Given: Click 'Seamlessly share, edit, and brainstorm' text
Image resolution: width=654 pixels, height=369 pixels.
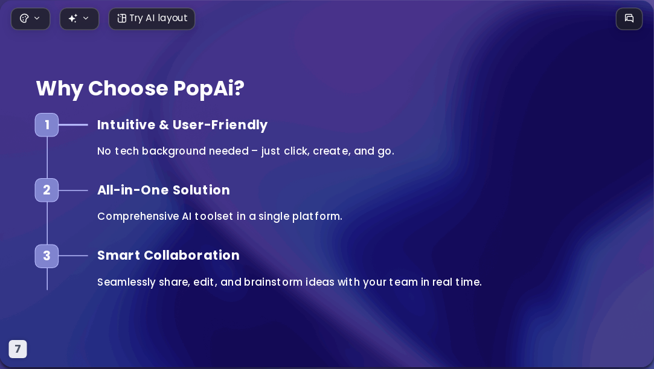Looking at the screenshot, I should (289, 282).
